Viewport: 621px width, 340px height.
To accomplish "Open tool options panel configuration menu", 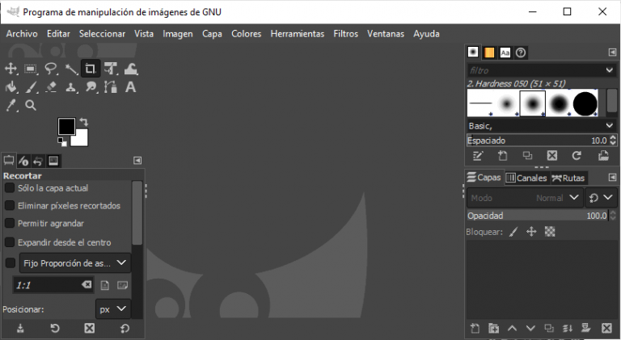I will [x=137, y=161].
